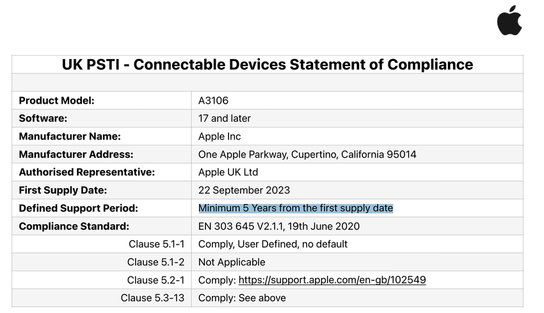Select the One Apple Parkway address text

[307, 154]
